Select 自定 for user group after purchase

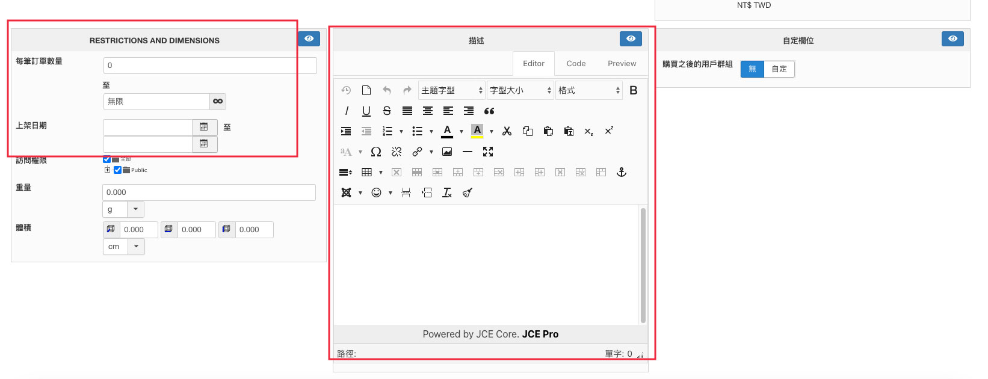click(x=779, y=69)
